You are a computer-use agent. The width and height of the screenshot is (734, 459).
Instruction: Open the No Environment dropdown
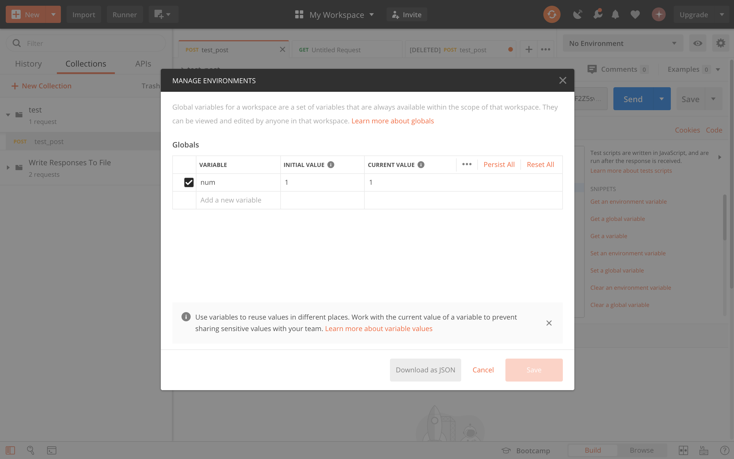623,43
